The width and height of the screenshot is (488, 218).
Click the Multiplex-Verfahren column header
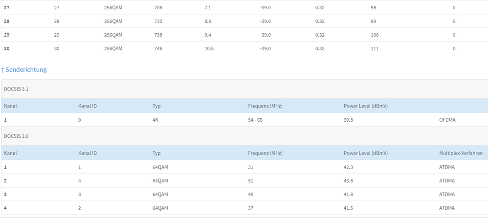(x=461, y=153)
